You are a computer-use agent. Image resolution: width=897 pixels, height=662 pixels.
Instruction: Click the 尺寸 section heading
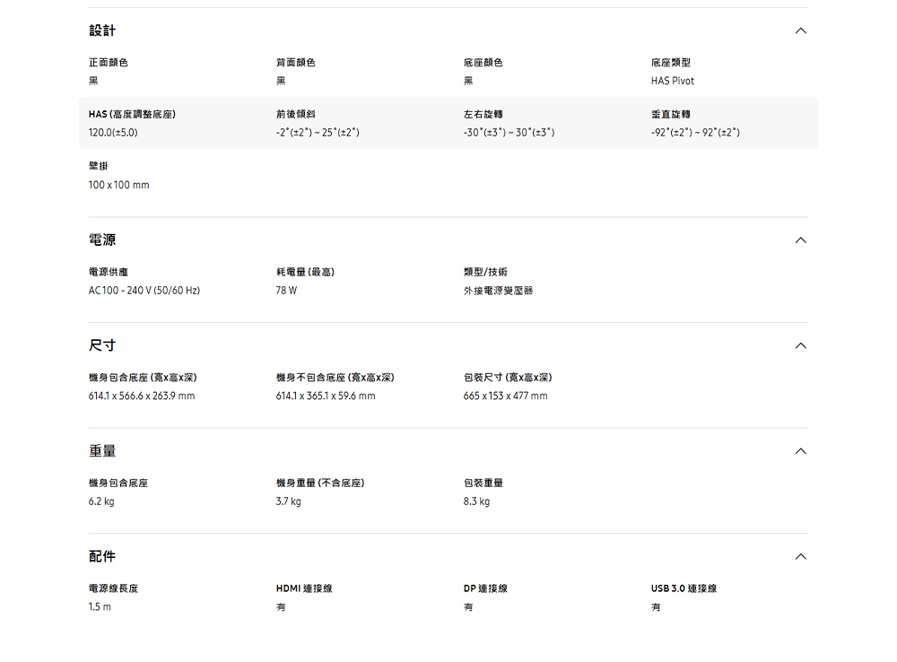[x=102, y=345]
